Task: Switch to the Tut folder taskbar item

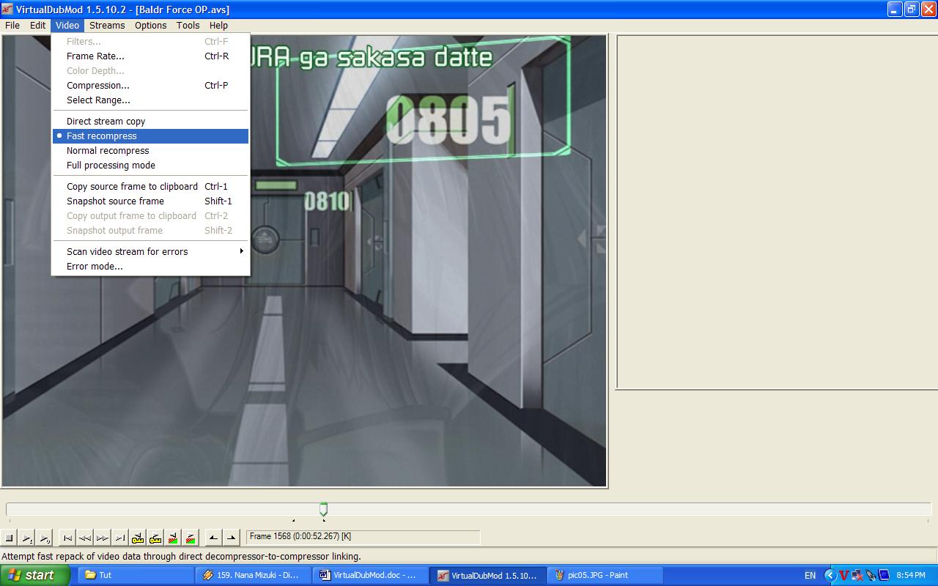Action: point(134,575)
